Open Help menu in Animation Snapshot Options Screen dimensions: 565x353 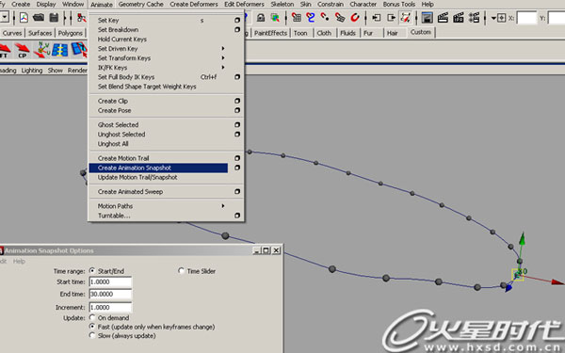coord(19,262)
